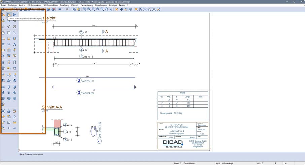The image size is (305, 165).
Task: Click the X delete tool in sidebar
Action: pos(15,26)
